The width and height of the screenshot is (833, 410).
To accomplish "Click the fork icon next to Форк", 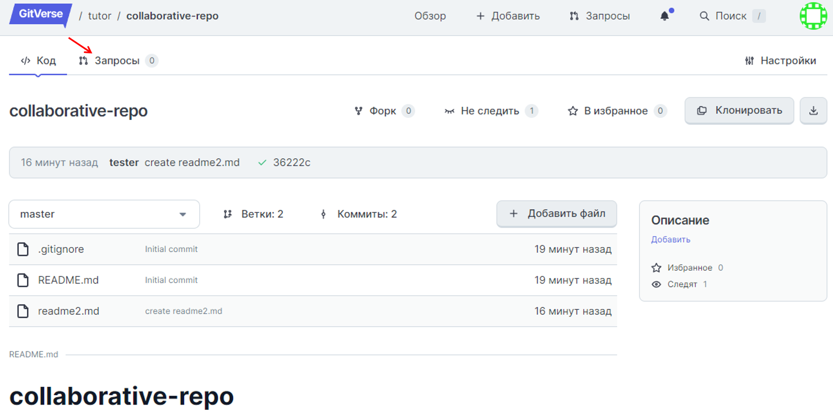I will (358, 111).
